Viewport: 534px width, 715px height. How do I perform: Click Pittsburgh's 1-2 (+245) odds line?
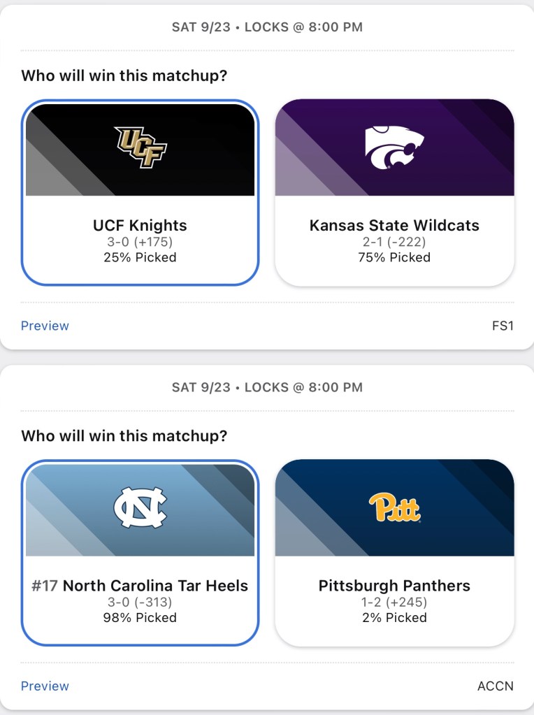pos(394,602)
